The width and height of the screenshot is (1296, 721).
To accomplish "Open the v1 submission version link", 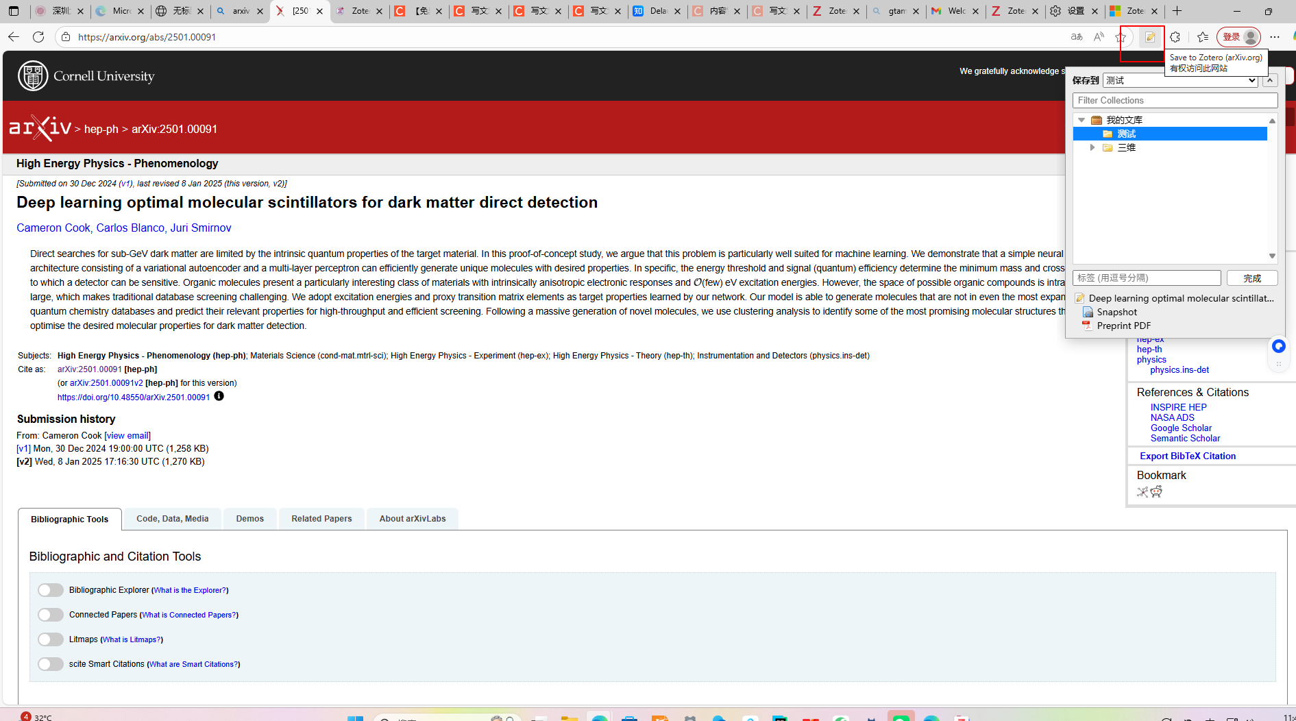I will pyautogui.click(x=24, y=449).
